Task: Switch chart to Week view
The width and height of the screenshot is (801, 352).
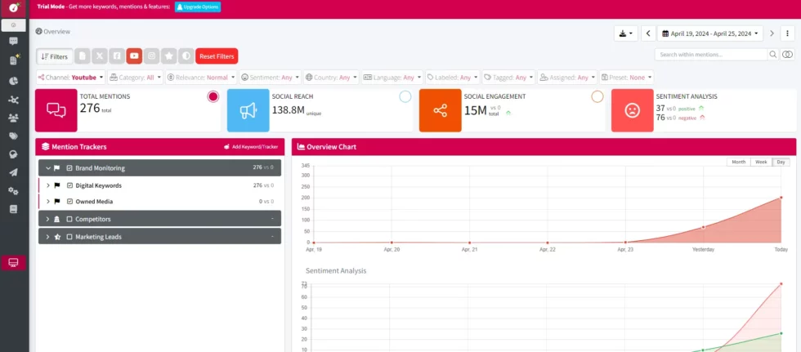Action: [761, 162]
